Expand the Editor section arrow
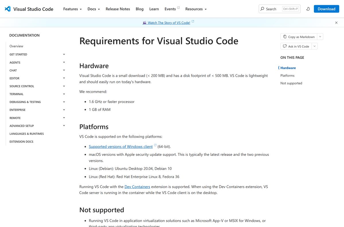Image resolution: width=344 pixels, height=227 pixels. tap(64, 78)
